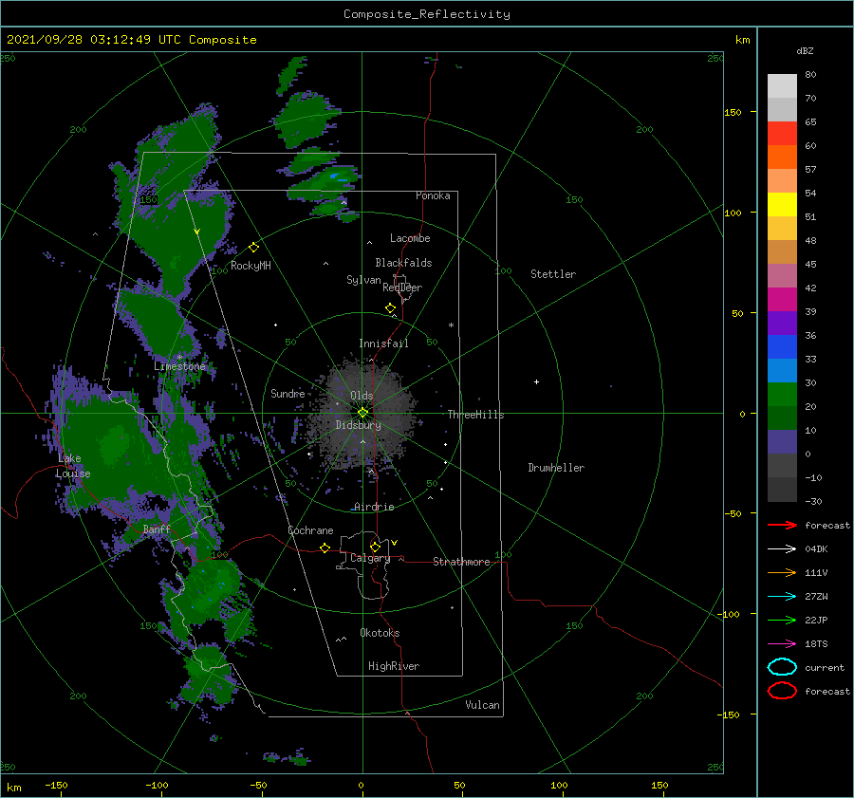Screen dimensions: 854x798
Task: Click the Ponoka city label
Action: [x=433, y=195]
